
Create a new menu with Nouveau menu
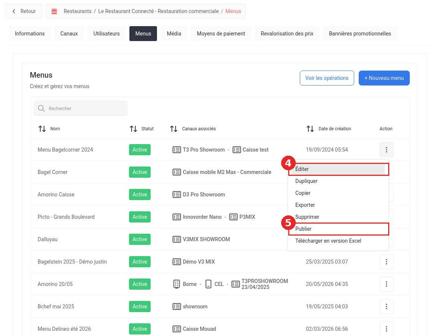pyautogui.click(x=384, y=78)
